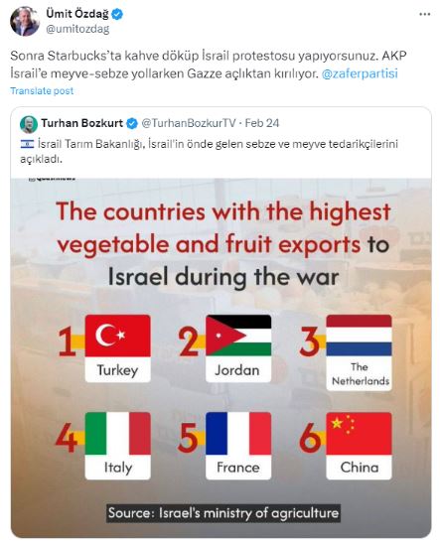Click the Jordan flag tile ranked second
Viewport: 440px width, 545px height.
238,348
